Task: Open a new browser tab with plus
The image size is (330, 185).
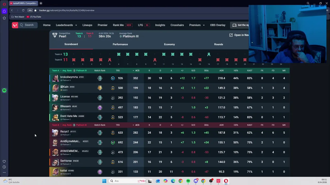Action: [x=41, y=3]
